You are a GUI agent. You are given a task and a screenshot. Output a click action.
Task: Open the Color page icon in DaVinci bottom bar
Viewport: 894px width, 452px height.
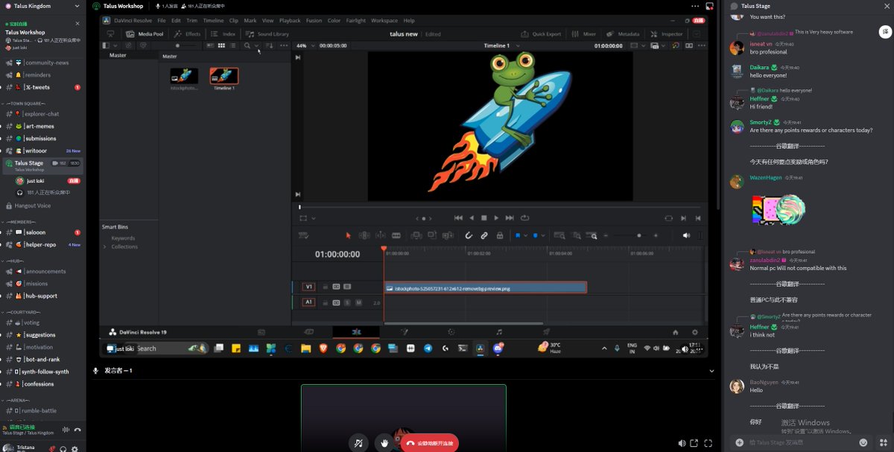click(x=451, y=332)
